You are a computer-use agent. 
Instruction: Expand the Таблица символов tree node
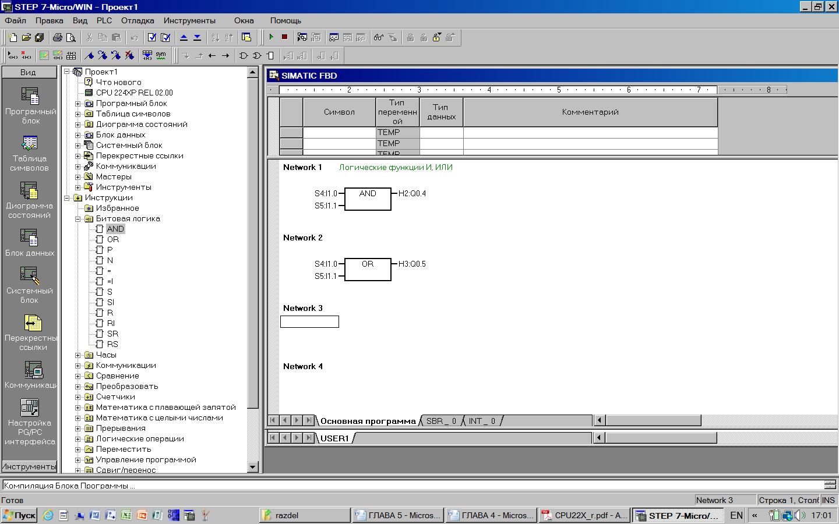point(78,114)
